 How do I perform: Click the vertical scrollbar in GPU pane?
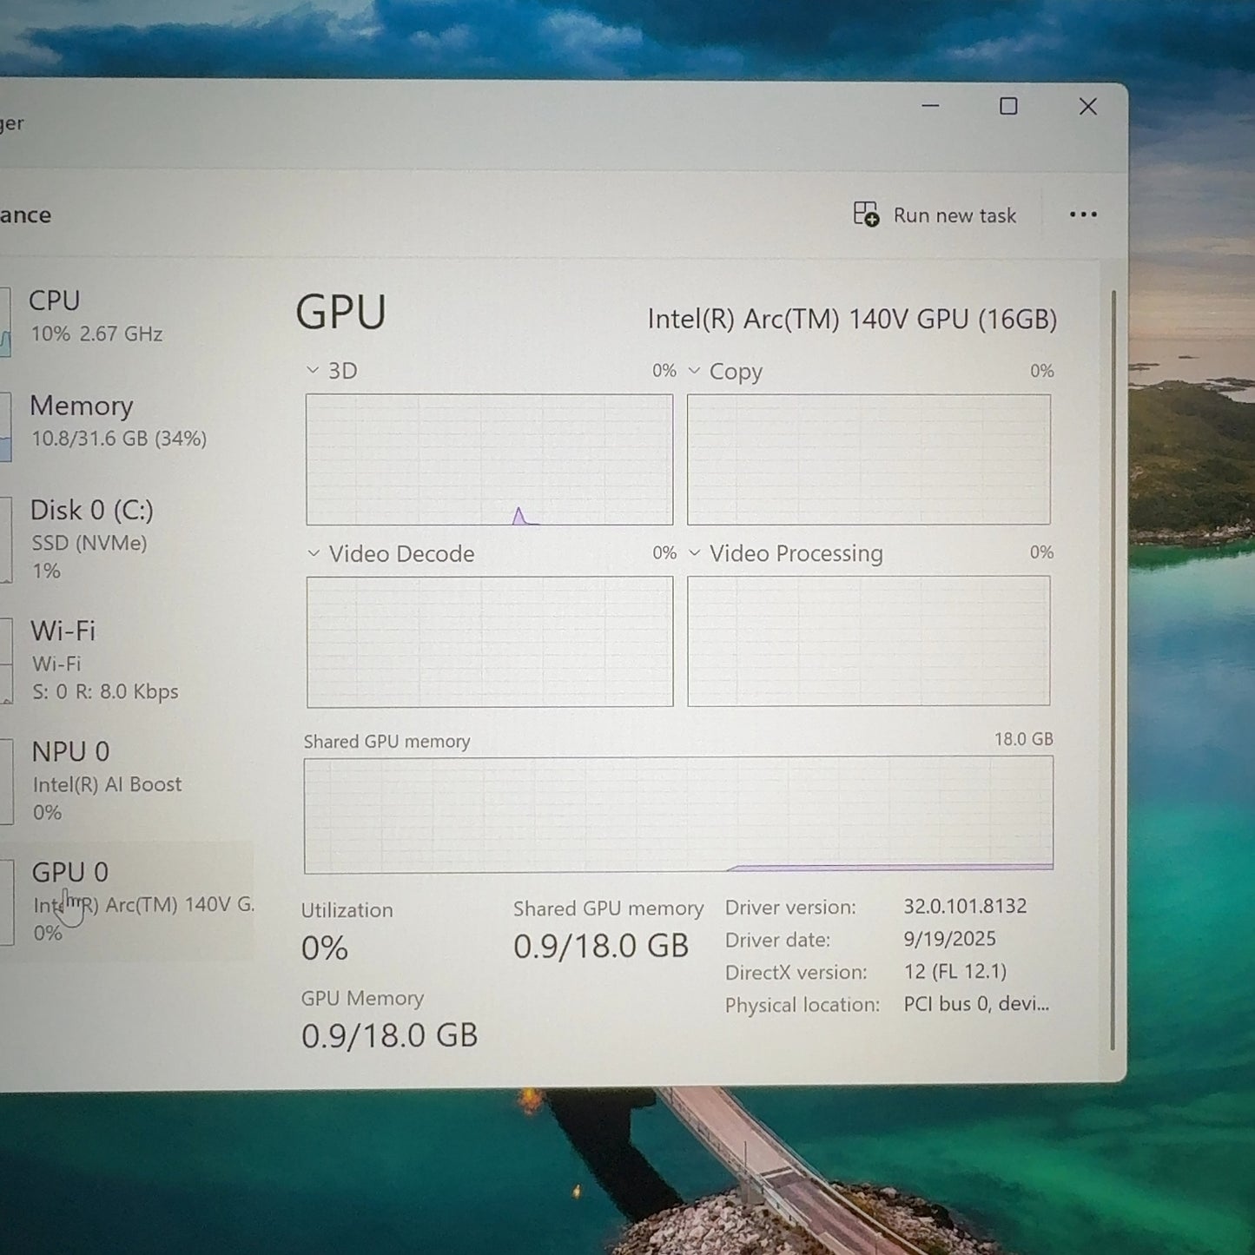[x=1113, y=669]
